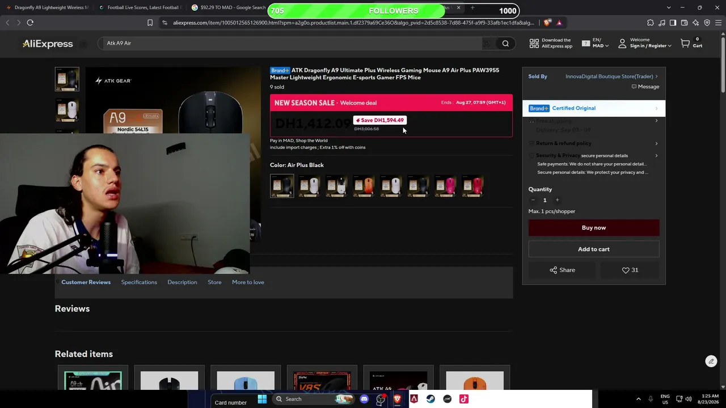This screenshot has height=408, width=726.
Task: Switch to the Dragonfly A9 Lightweight Wireless tab
Action: (47, 8)
